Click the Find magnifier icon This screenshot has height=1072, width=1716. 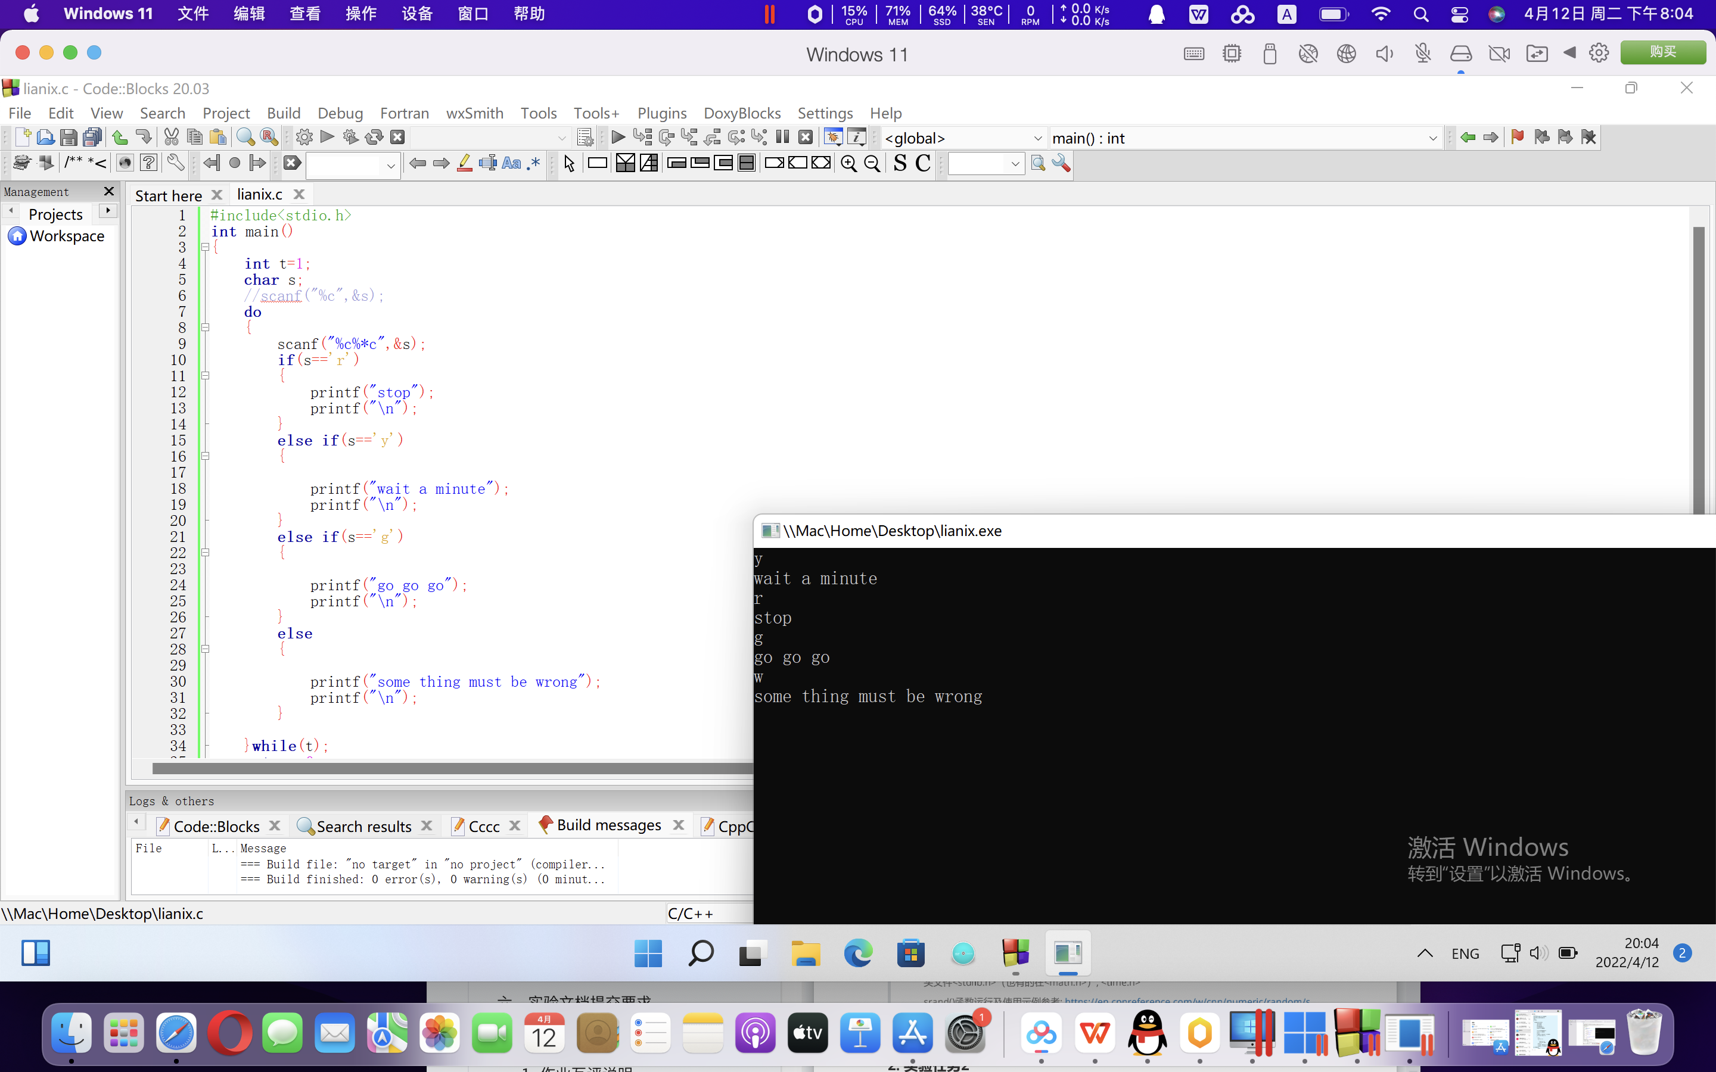pyautogui.click(x=245, y=137)
